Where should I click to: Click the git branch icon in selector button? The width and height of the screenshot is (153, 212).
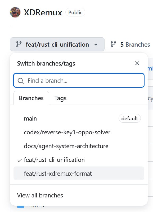tap(19, 44)
